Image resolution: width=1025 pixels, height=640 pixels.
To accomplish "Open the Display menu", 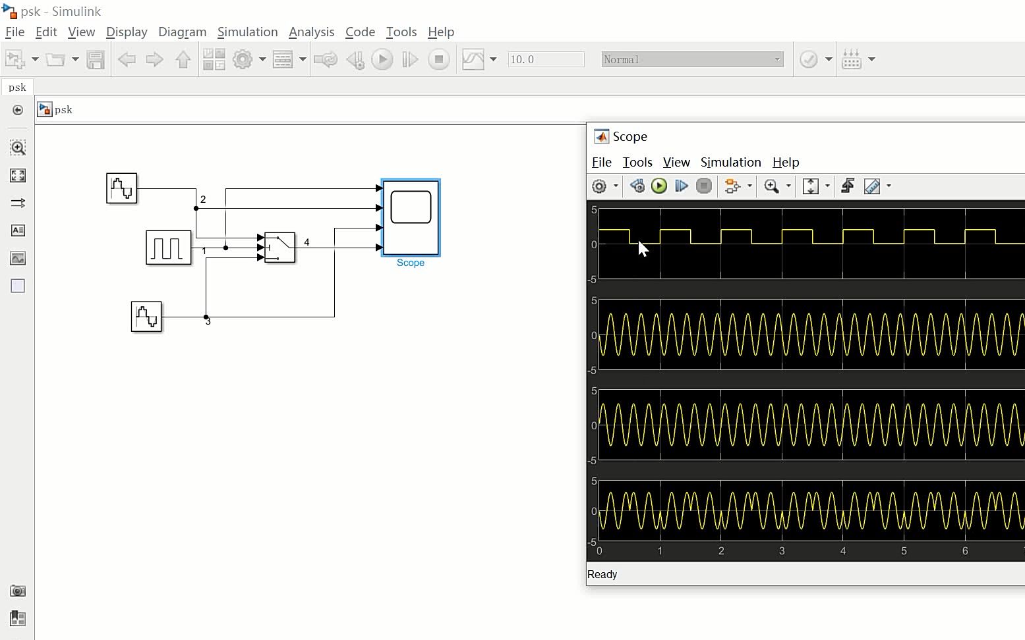I will tap(127, 32).
